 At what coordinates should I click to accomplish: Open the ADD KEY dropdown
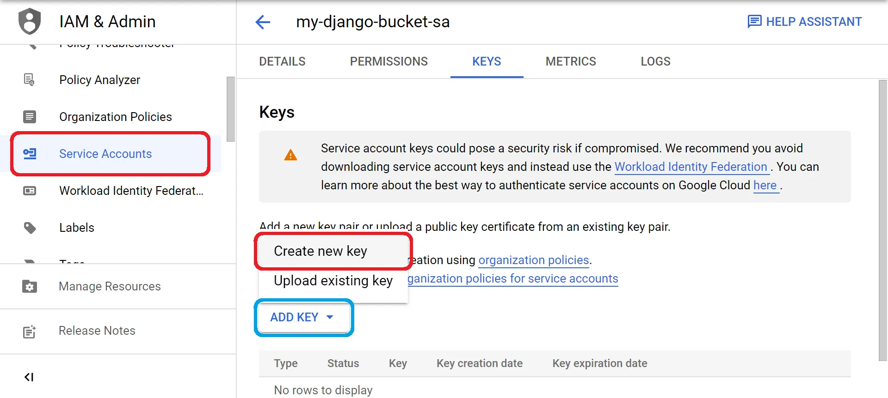[x=302, y=317]
